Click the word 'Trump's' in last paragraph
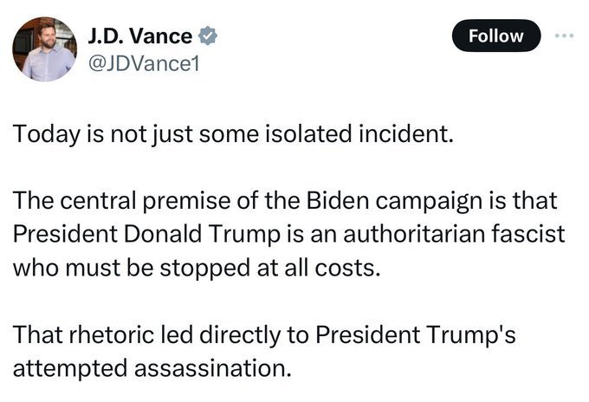 (x=470, y=335)
